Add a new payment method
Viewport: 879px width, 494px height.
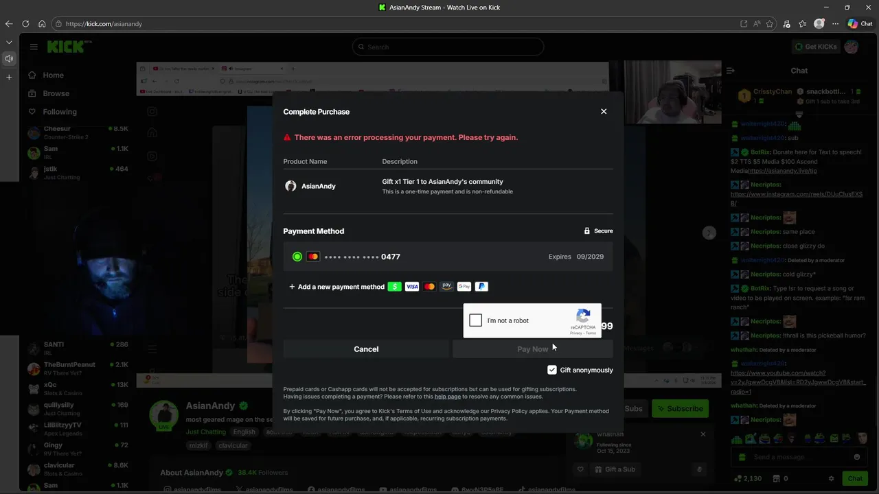(x=336, y=287)
